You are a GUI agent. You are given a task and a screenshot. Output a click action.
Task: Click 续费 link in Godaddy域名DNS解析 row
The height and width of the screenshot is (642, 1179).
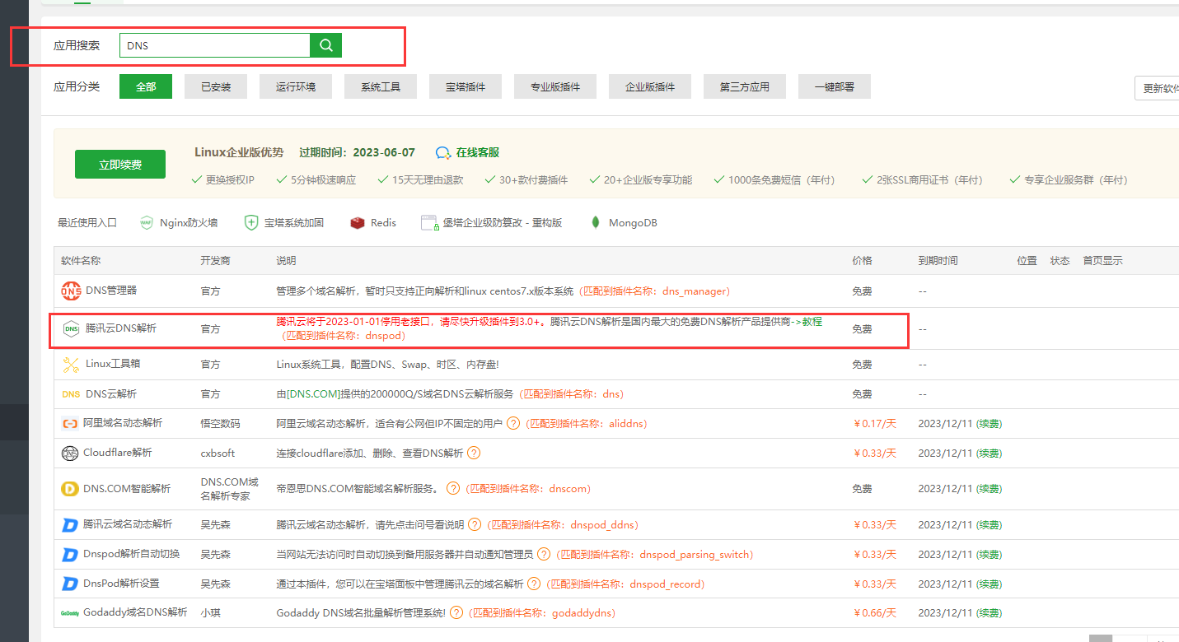pos(989,613)
